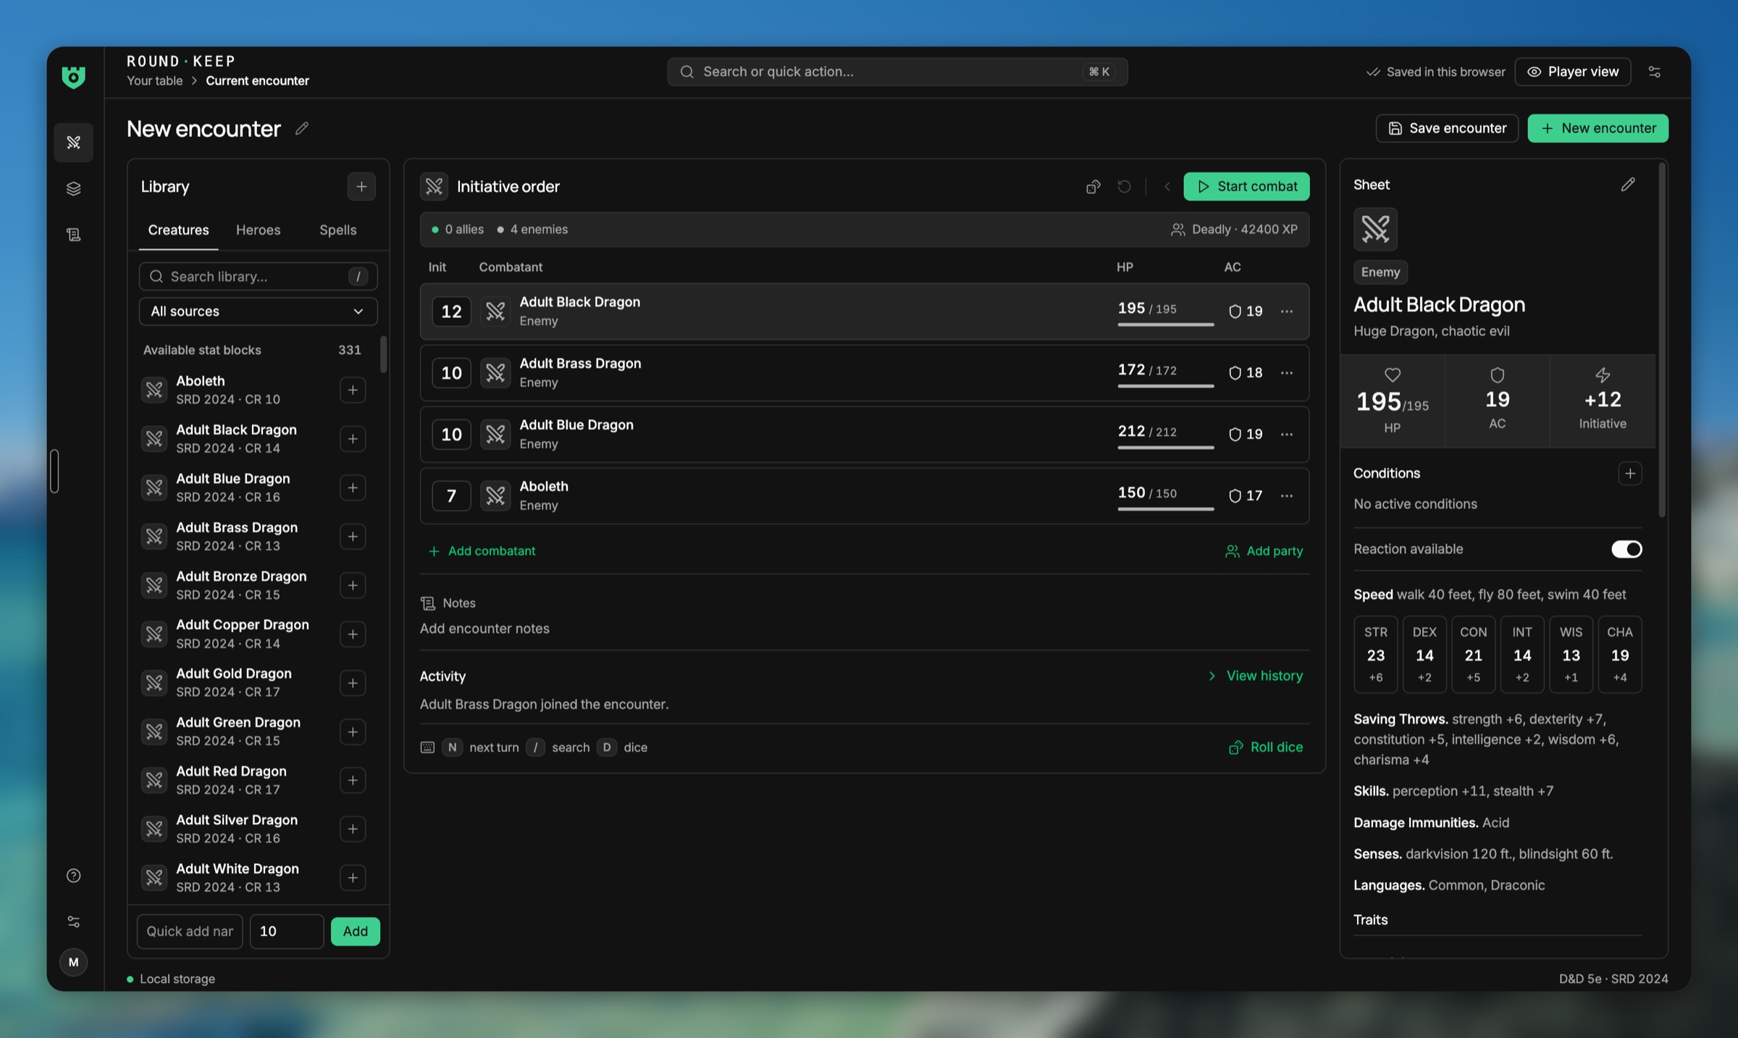Open the sidebar settings sliders icon

tap(73, 921)
